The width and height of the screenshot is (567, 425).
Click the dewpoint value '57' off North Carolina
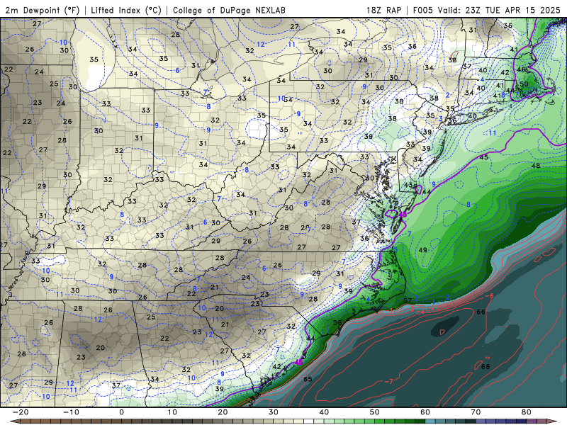point(408,300)
